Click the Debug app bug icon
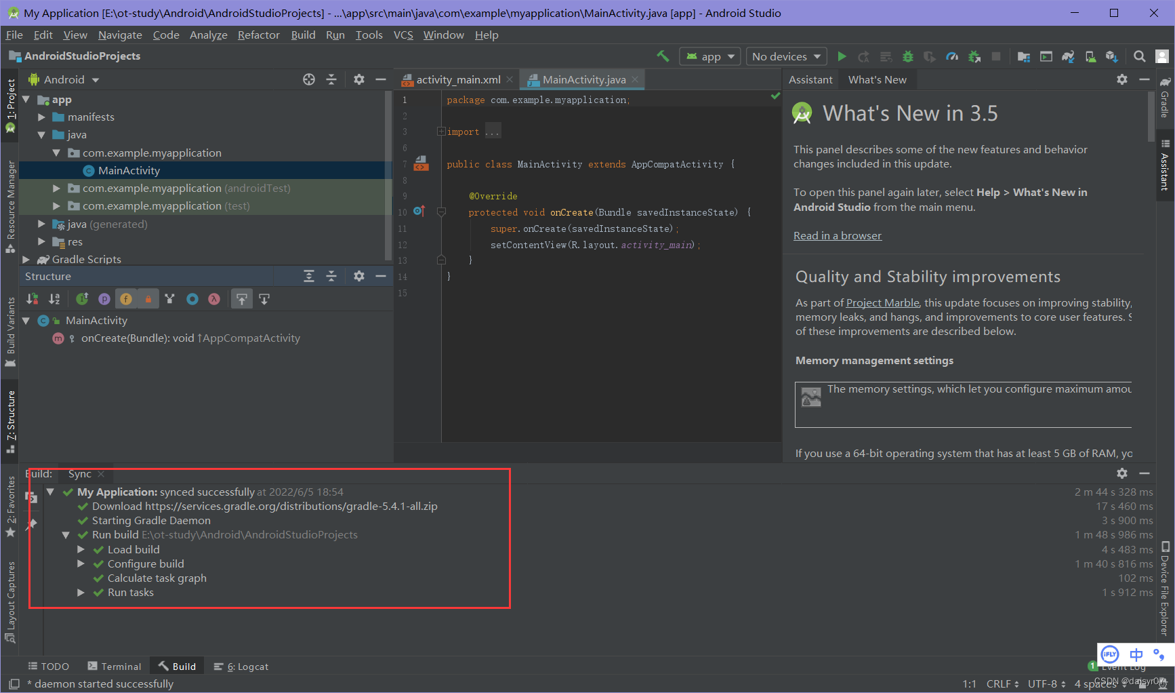Screen dimensions: 1175x693 (908, 56)
